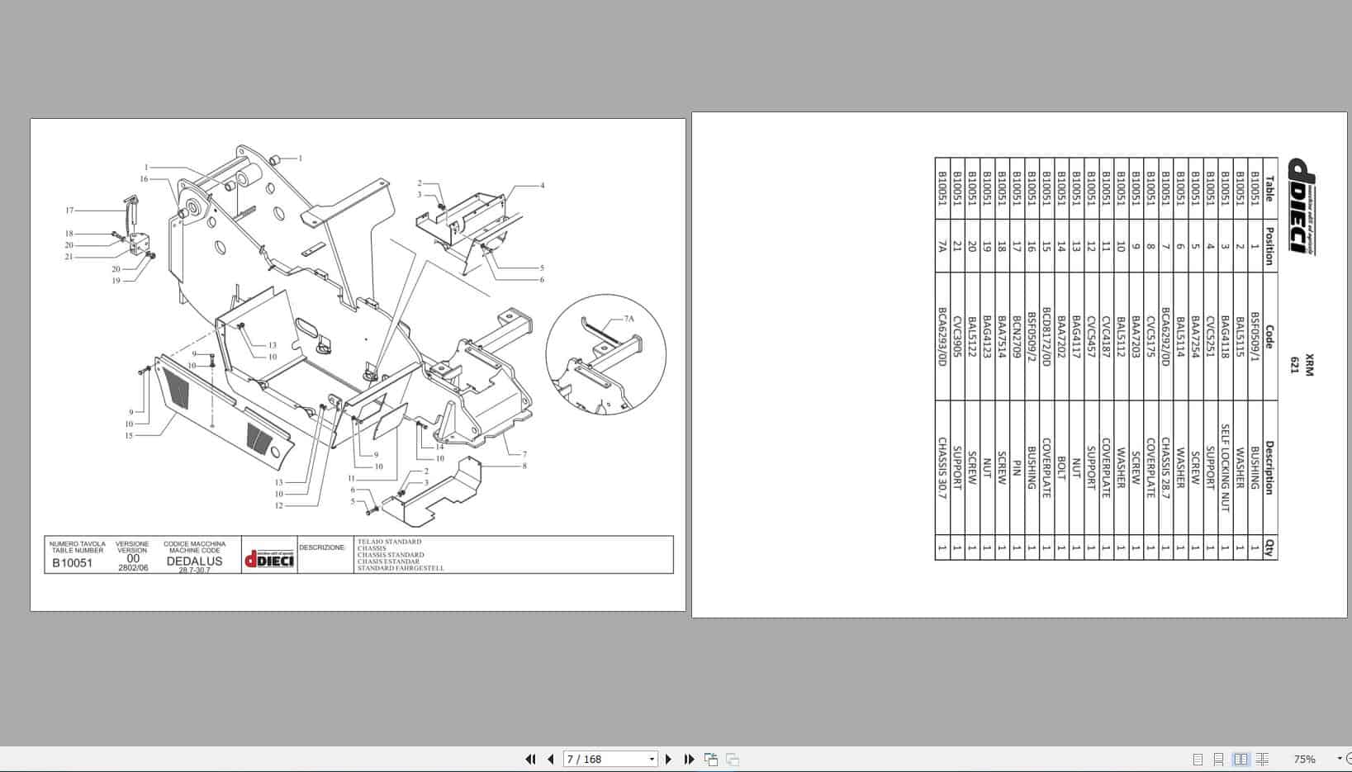
Task: Select the continuous scrolling view icon
Action: [x=1219, y=758]
